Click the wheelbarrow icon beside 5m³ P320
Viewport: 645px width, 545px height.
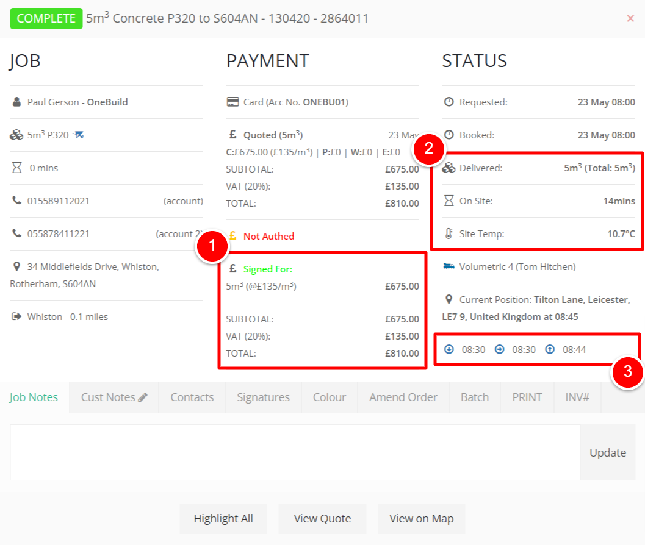[x=78, y=135]
